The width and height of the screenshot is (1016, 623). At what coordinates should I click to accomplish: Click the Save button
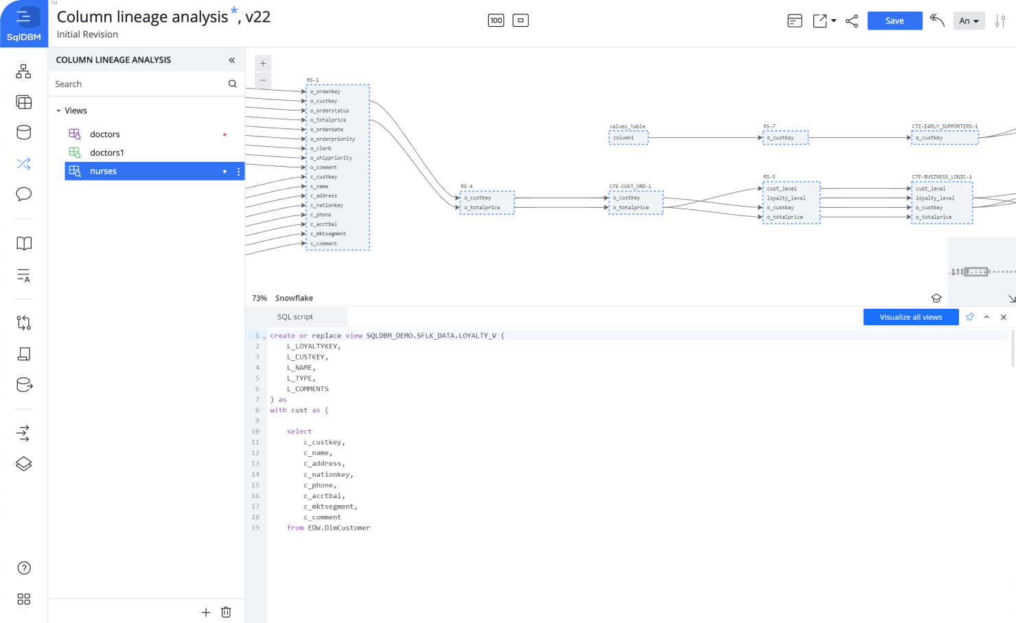point(894,21)
